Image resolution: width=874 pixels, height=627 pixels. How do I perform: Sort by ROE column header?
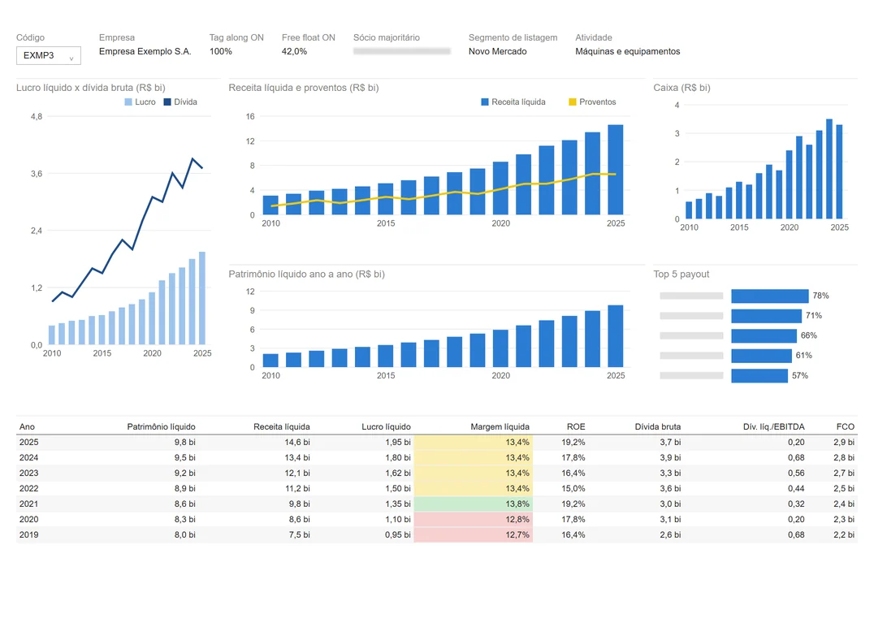576,427
